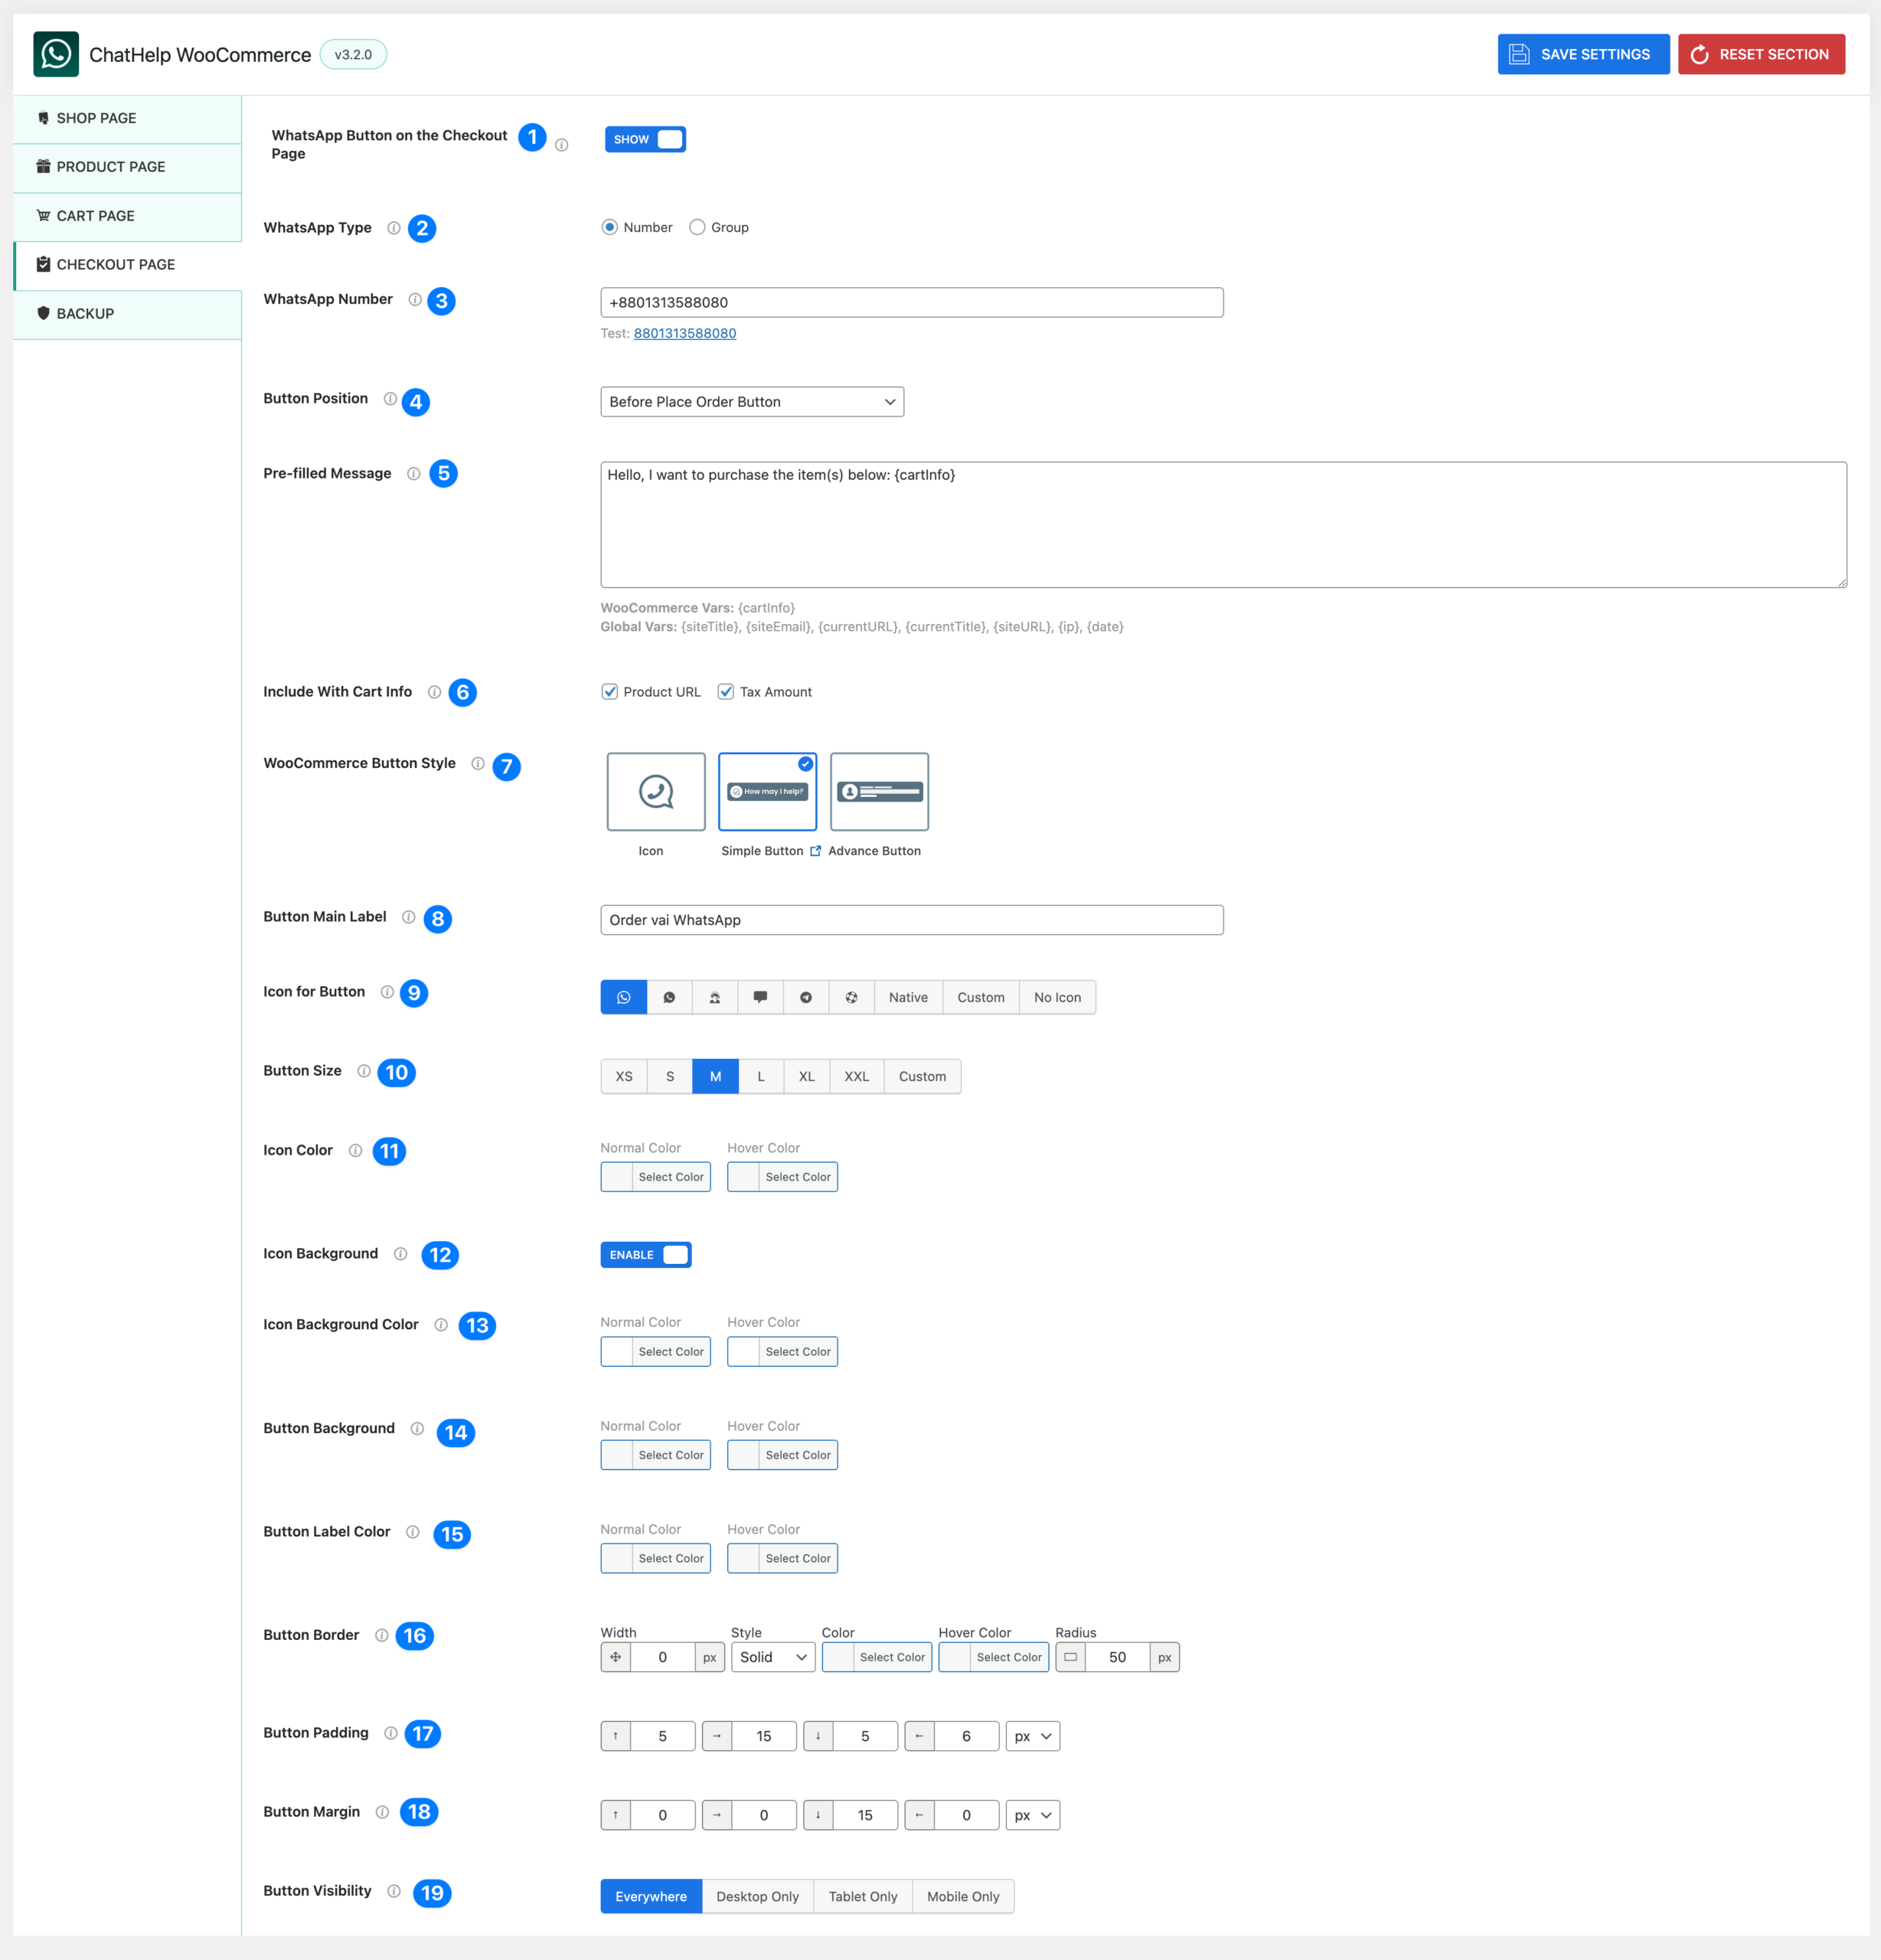Open the test number link 8801313588080
Viewport: 1881px width, 1960px height.
click(x=685, y=333)
